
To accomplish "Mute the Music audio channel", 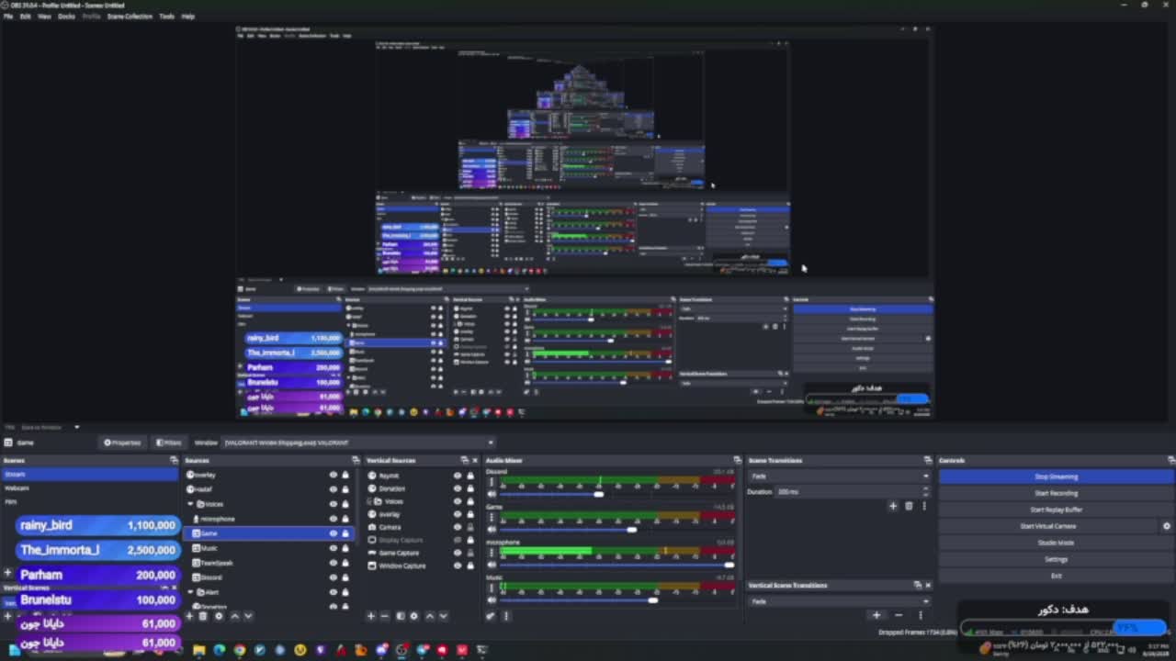I will [x=492, y=600].
